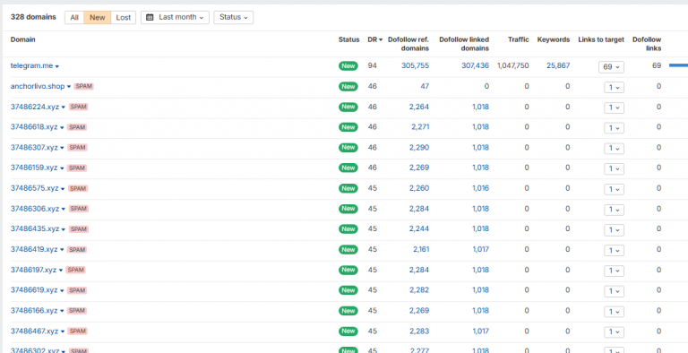Expand the 37486618.xyz dropdown caret

pyautogui.click(x=62, y=128)
